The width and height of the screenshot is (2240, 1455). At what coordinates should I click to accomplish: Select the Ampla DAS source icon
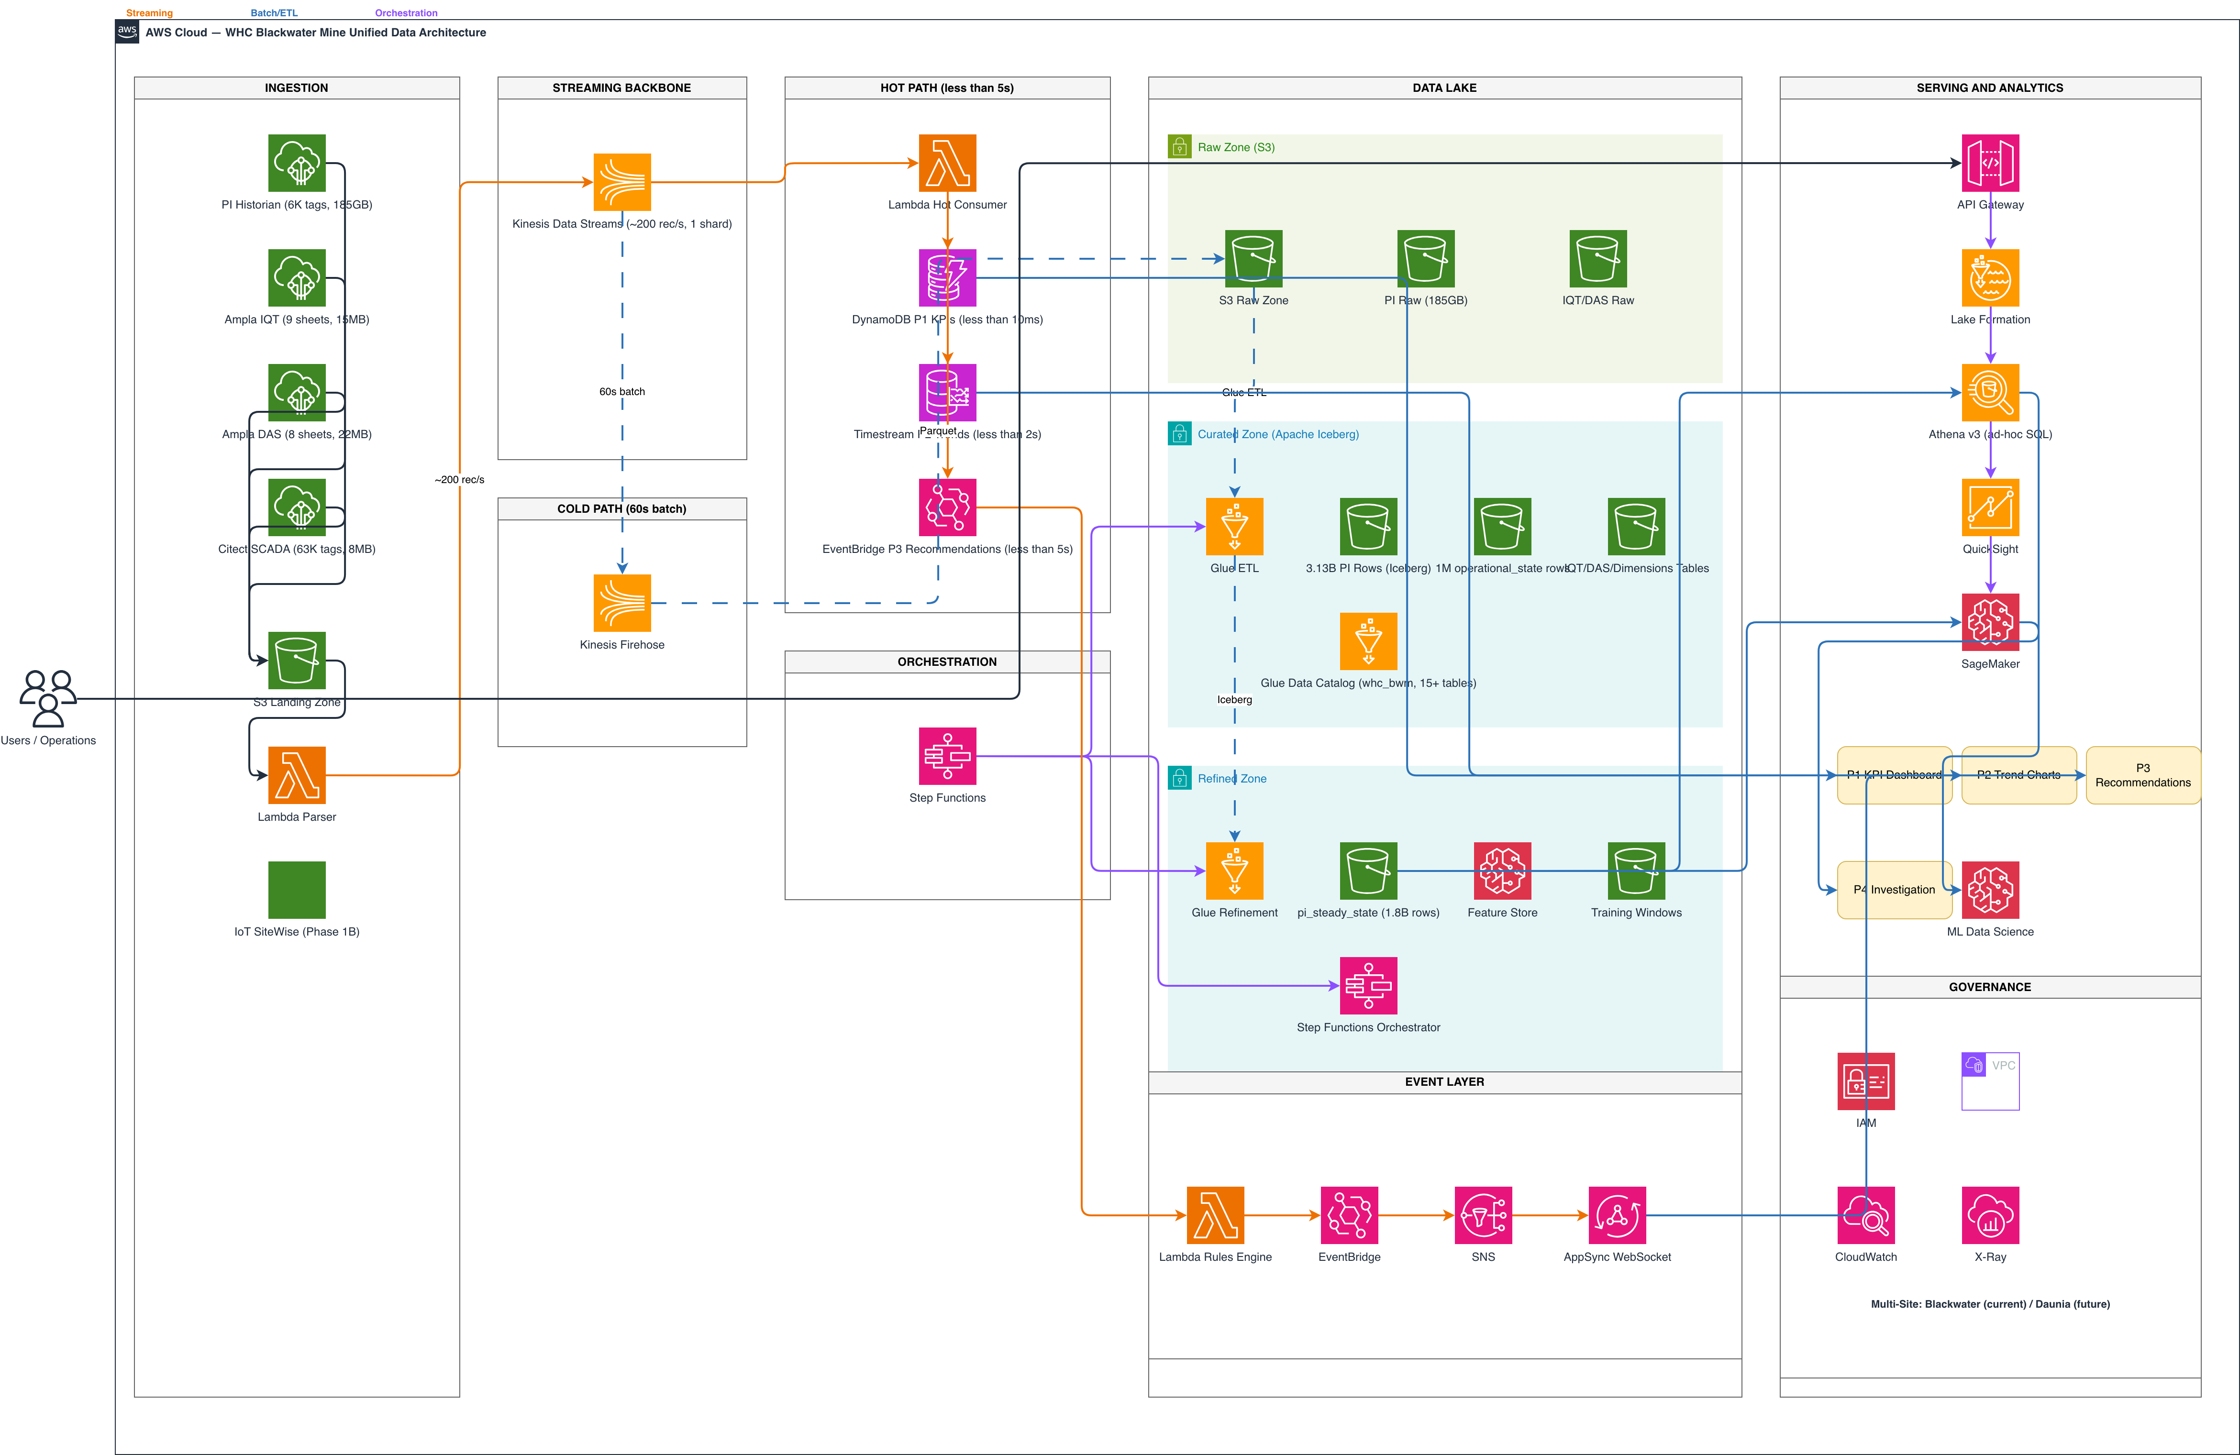(x=297, y=393)
